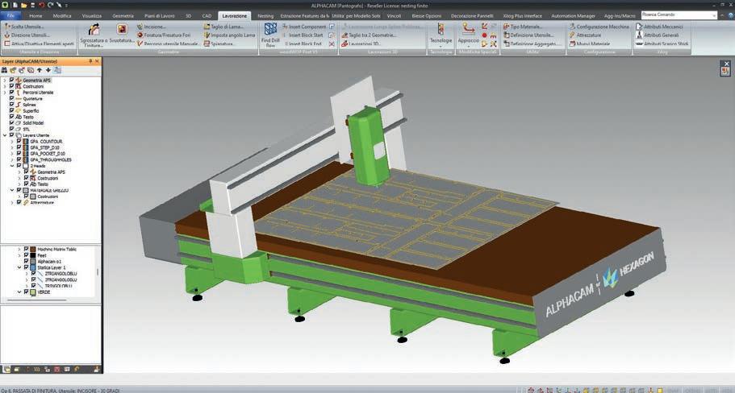This screenshot has width=735, height=393.
Task: Click Taglio tra 2 Geometrie command
Action: 369,35
